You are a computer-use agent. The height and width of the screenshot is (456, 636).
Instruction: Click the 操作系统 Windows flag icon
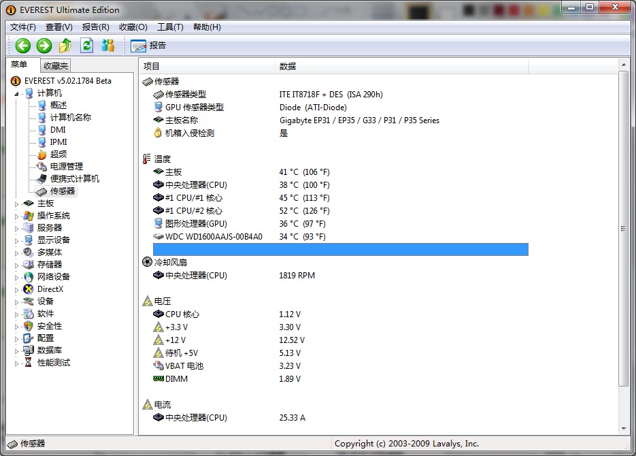click(29, 216)
